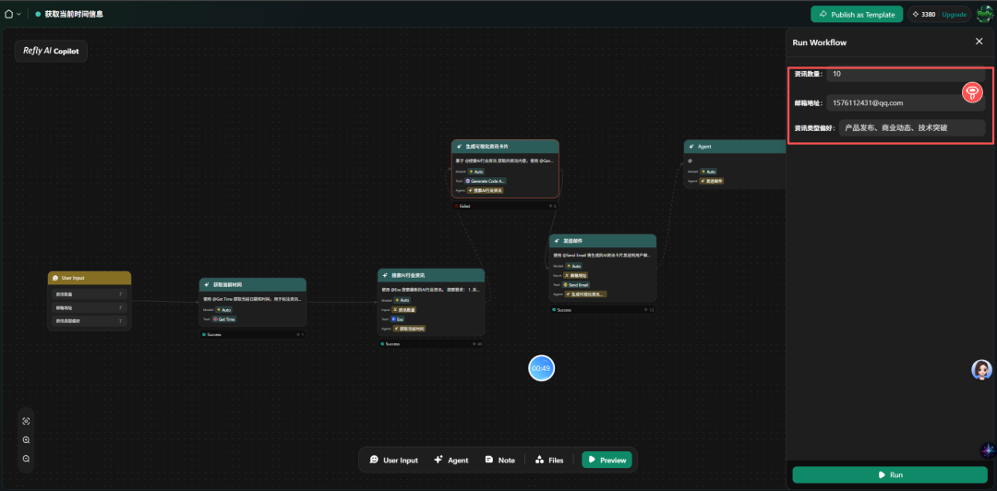Screen dimensions: 997x491
Task: Select the 生成可视化资讯卡片 node header
Action: coord(505,146)
